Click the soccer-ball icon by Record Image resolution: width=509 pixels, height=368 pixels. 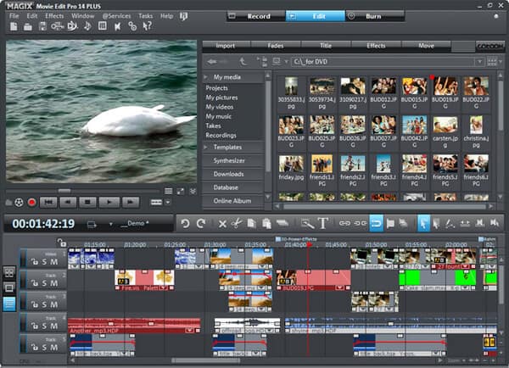click(20, 203)
